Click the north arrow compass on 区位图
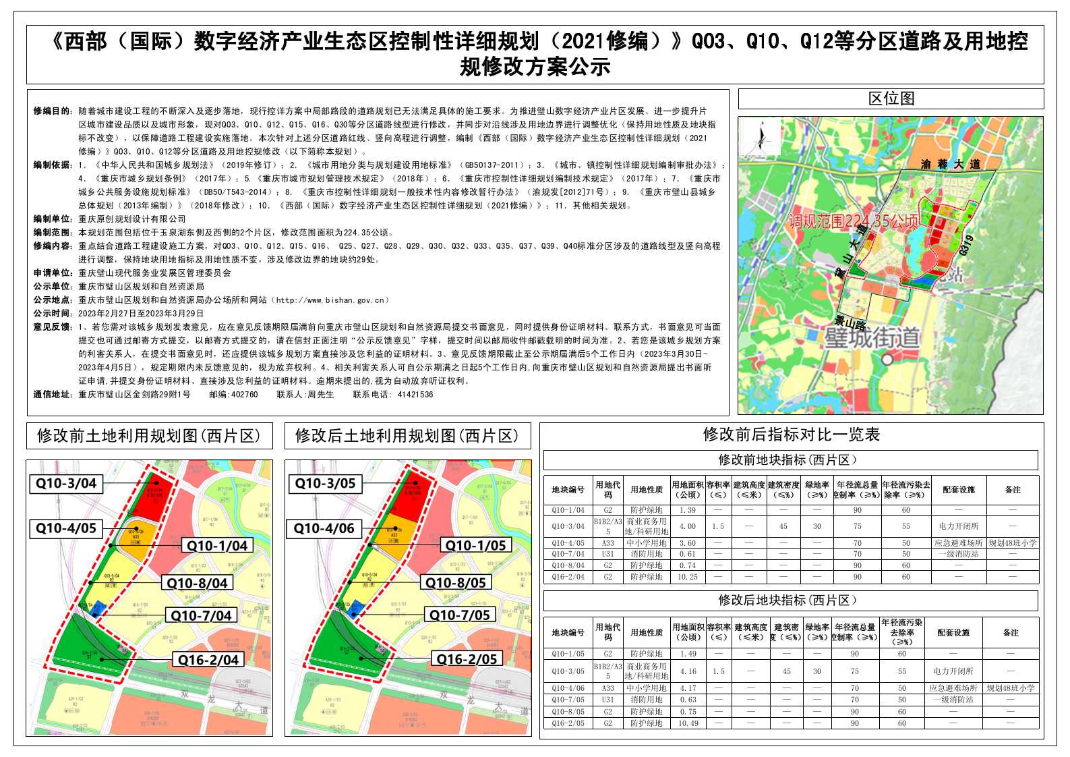Image resolution: width=1070 pixels, height=757 pixels. [x=761, y=140]
